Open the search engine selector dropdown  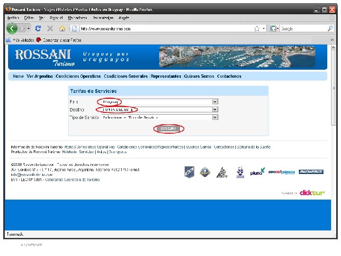274,28
